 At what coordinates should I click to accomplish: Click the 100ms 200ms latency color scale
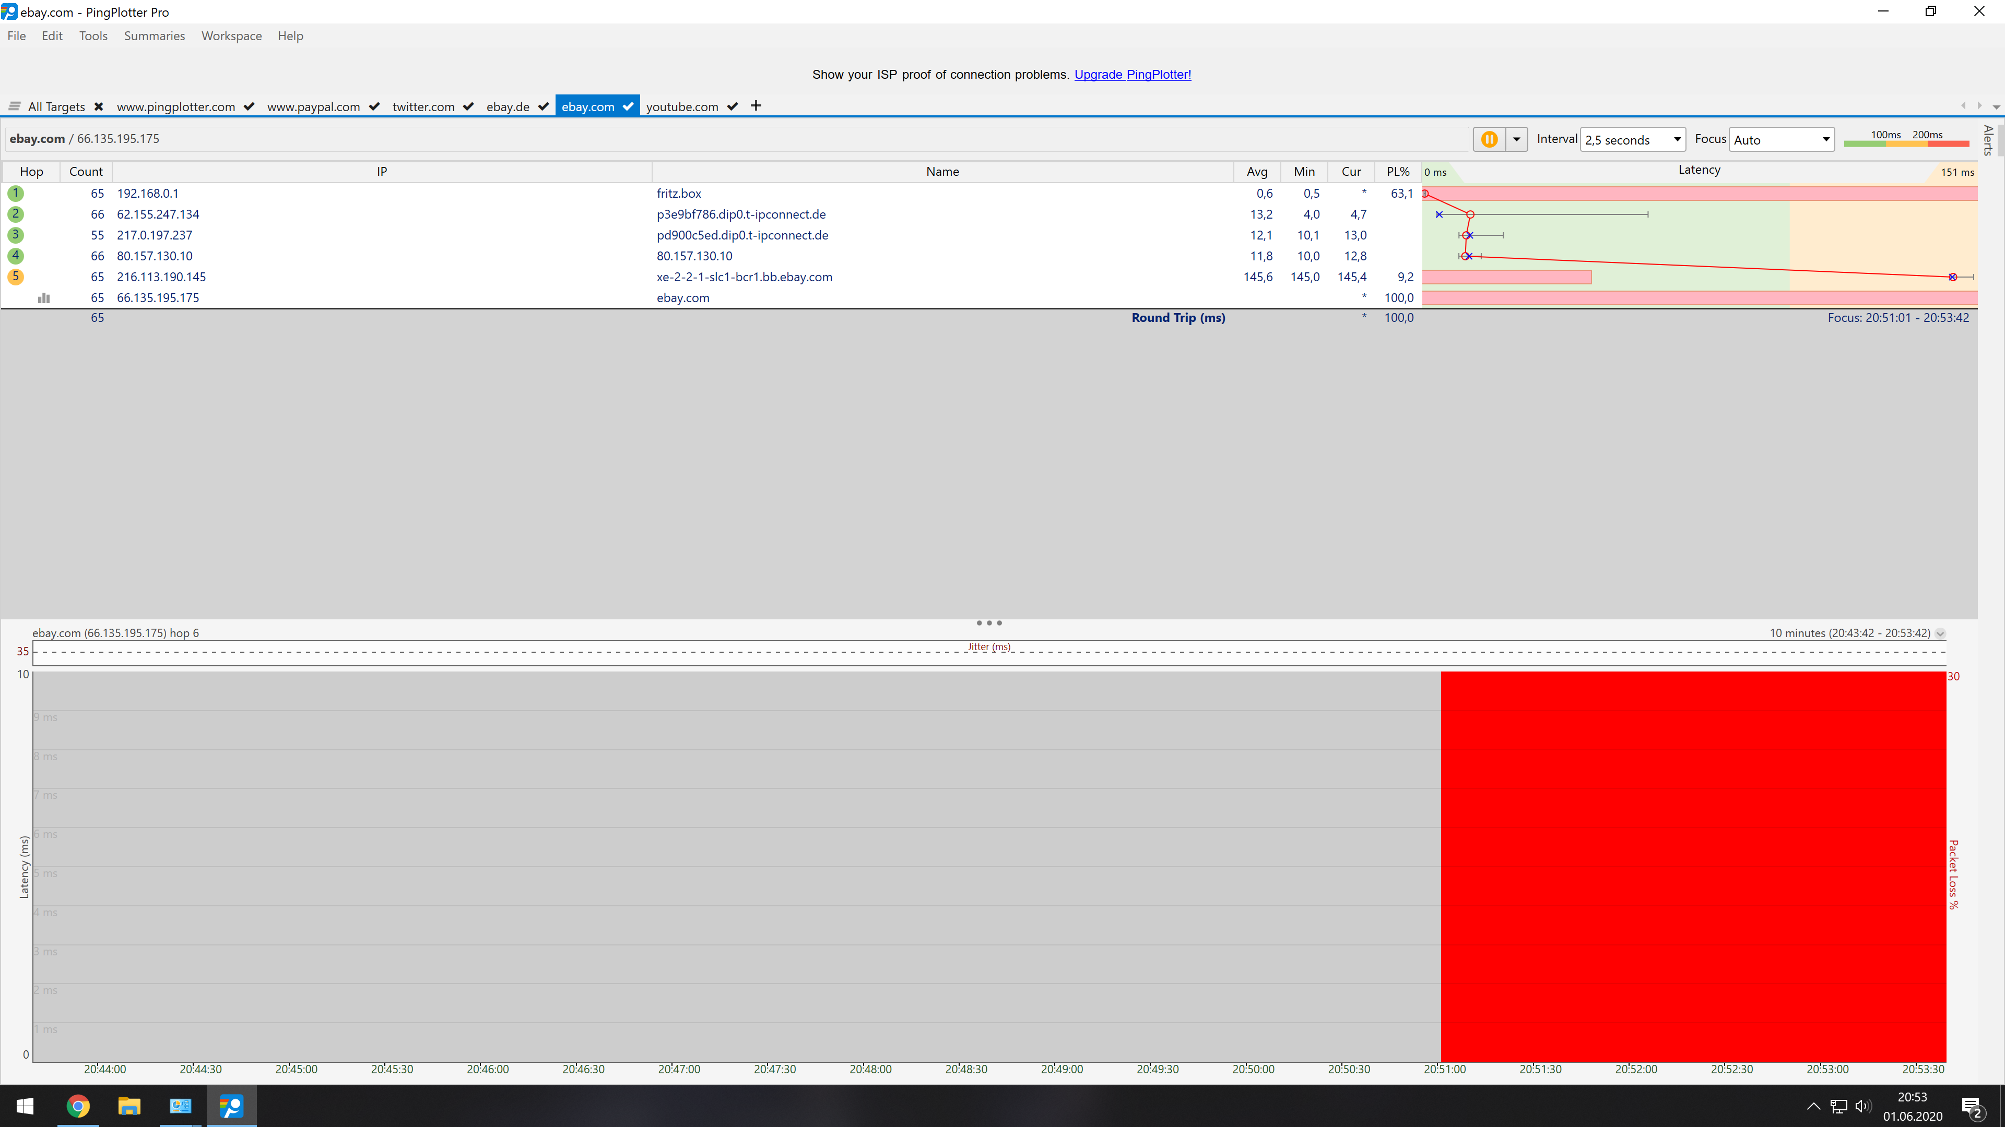coord(1907,138)
